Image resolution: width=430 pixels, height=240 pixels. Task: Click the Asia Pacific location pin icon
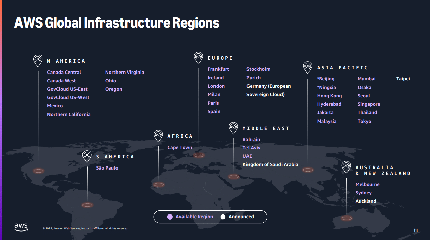point(308,67)
